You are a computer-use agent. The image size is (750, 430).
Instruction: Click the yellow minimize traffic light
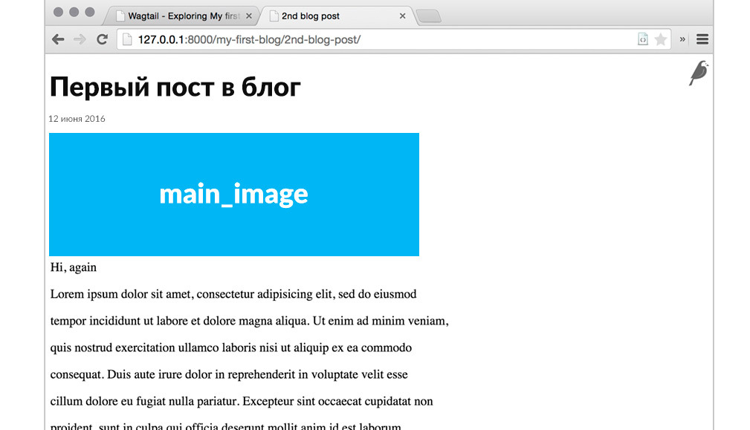click(x=72, y=12)
